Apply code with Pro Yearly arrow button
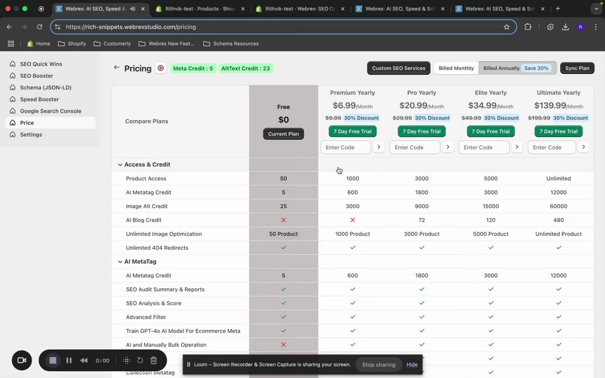Image resolution: width=605 pixels, height=378 pixels. coord(448,147)
